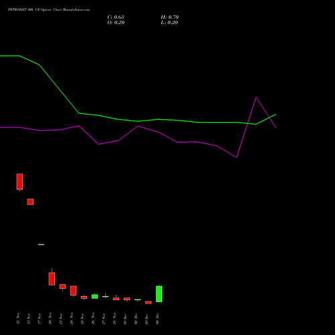Click the small red candle above 03 Dec

point(148,302)
